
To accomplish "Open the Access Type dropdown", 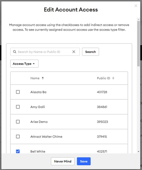I will pyautogui.click(x=24, y=64).
